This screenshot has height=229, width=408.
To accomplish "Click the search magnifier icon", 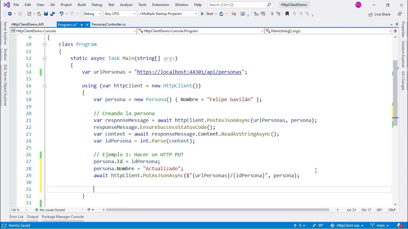I will click(269, 5).
